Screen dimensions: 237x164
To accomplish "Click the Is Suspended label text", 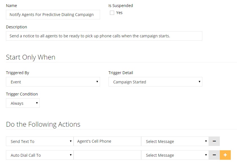I will [x=121, y=6].
